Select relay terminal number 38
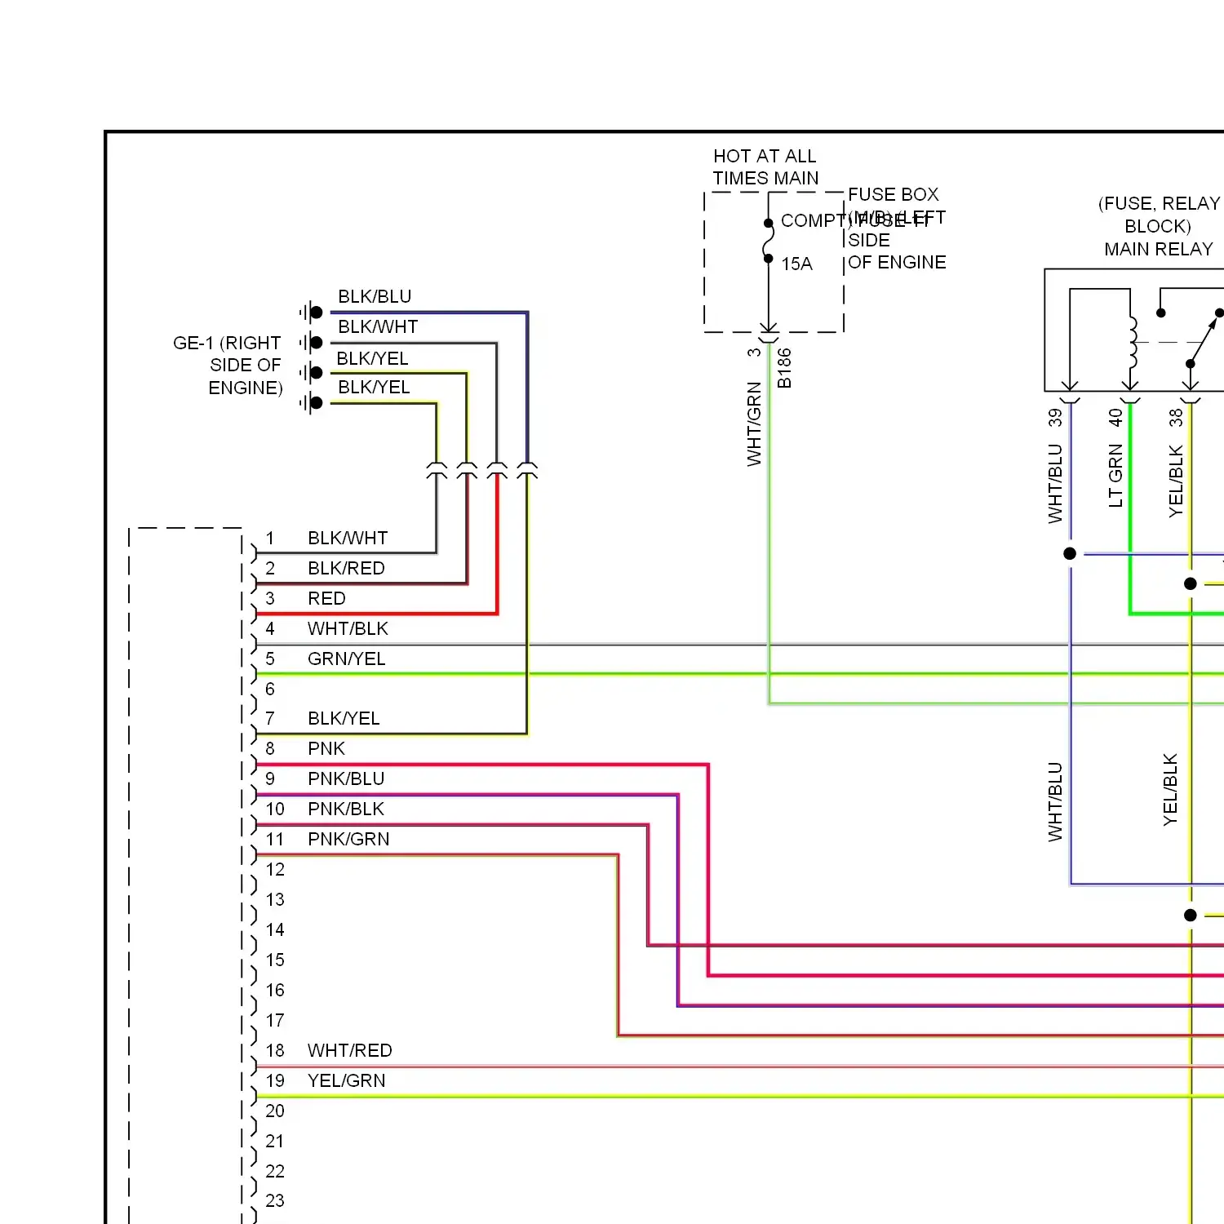This screenshot has width=1224, height=1224. pos(1175,418)
